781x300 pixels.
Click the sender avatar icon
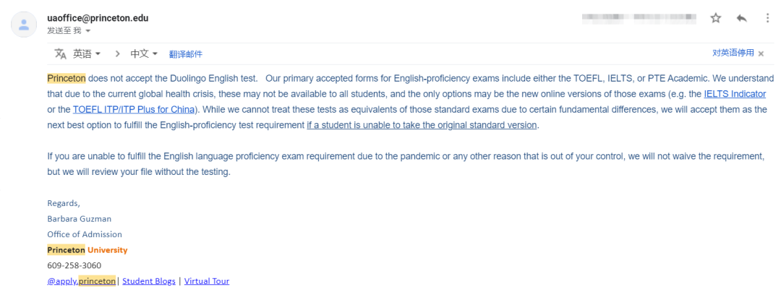pos(23,24)
